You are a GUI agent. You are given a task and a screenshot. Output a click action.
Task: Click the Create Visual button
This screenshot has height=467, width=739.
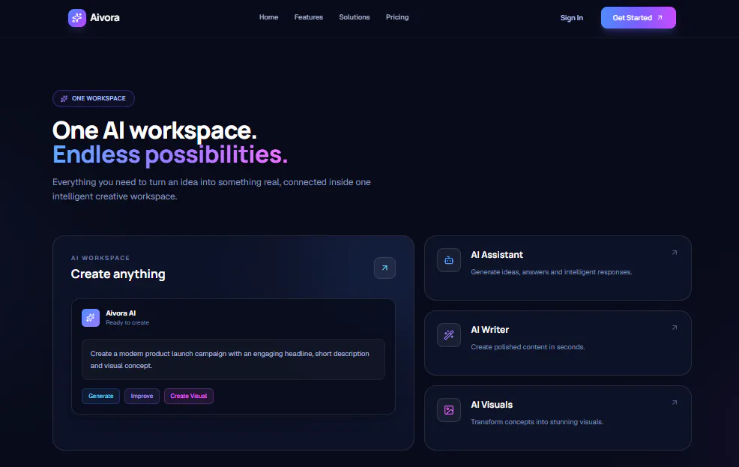click(x=189, y=396)
